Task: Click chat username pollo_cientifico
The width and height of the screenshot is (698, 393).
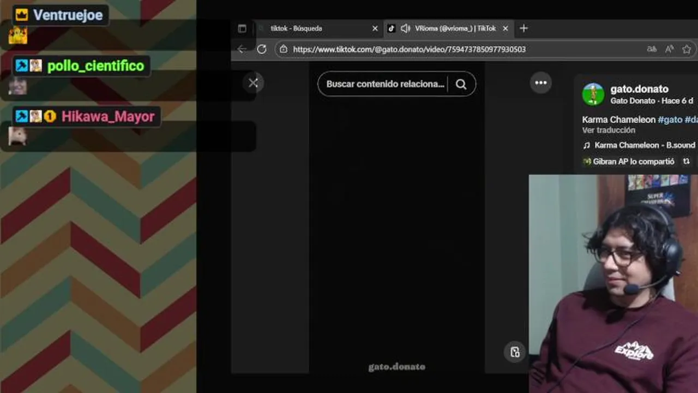Action: 96,66
